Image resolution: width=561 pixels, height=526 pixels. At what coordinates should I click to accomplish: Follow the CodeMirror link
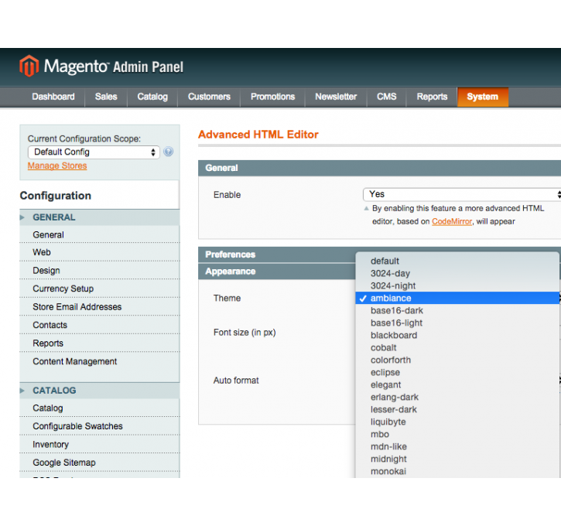tap(453, 221)
